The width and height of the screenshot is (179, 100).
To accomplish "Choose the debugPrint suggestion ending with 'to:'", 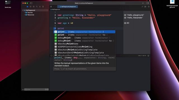I will (x=84, y=41).
